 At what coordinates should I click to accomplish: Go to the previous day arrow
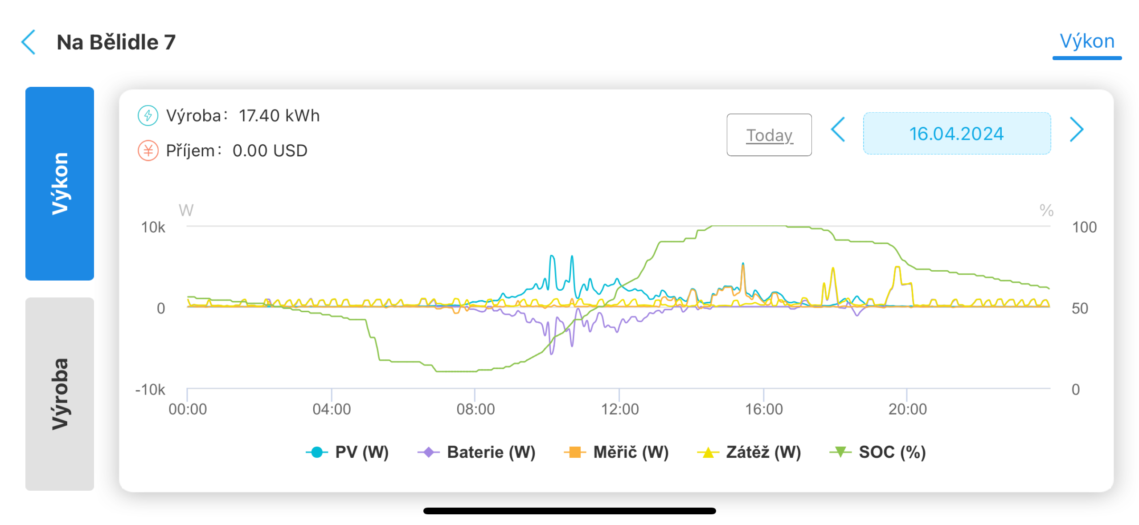tap(838, 130)
